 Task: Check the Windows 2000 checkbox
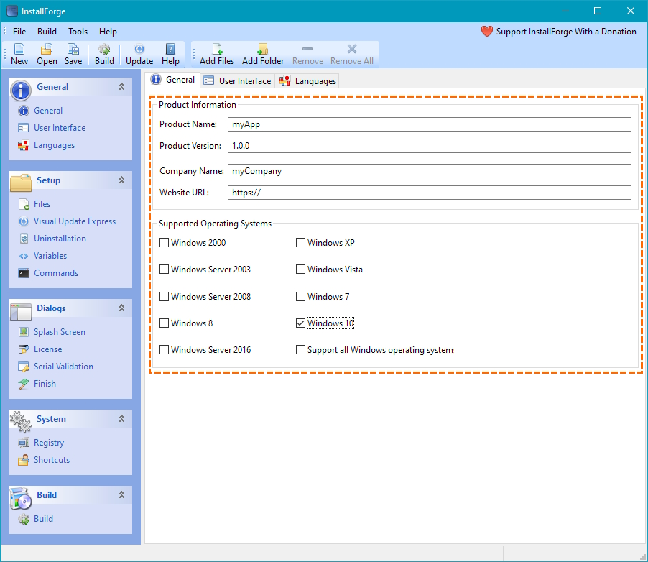coord(164,243)
